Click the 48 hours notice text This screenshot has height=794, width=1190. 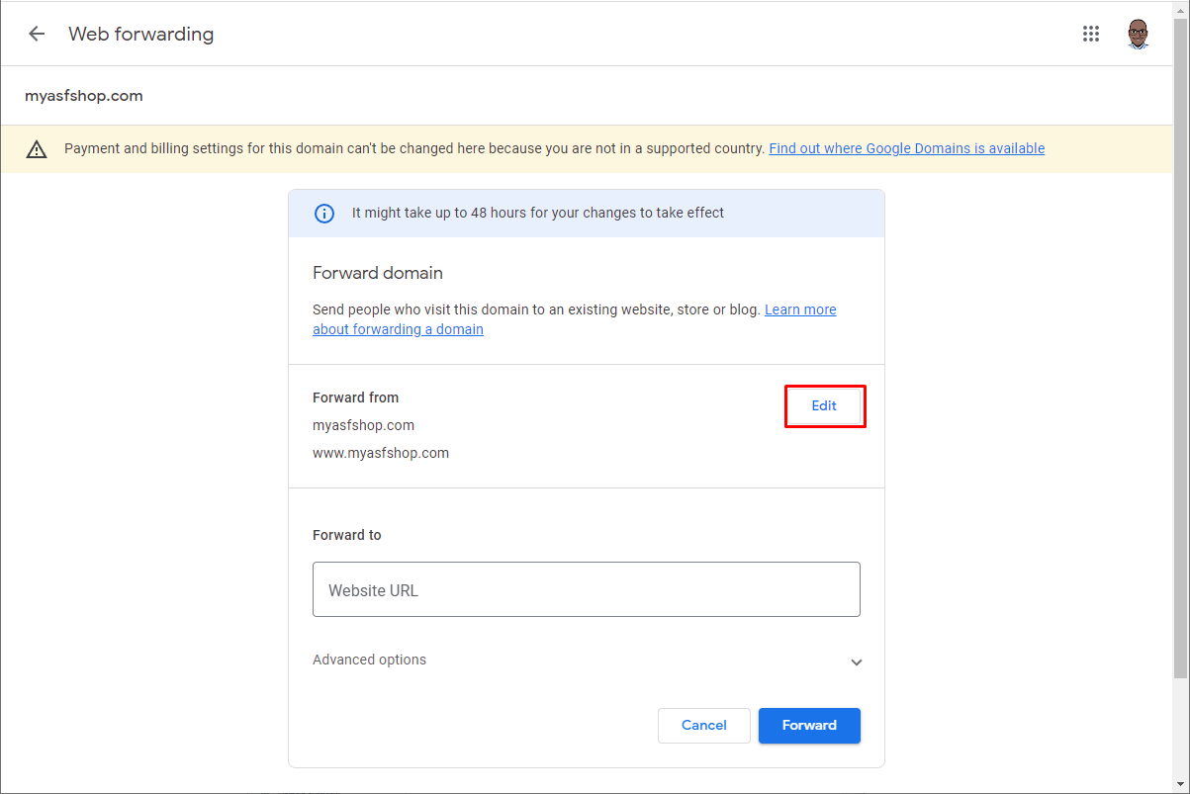tap(538, 213)
